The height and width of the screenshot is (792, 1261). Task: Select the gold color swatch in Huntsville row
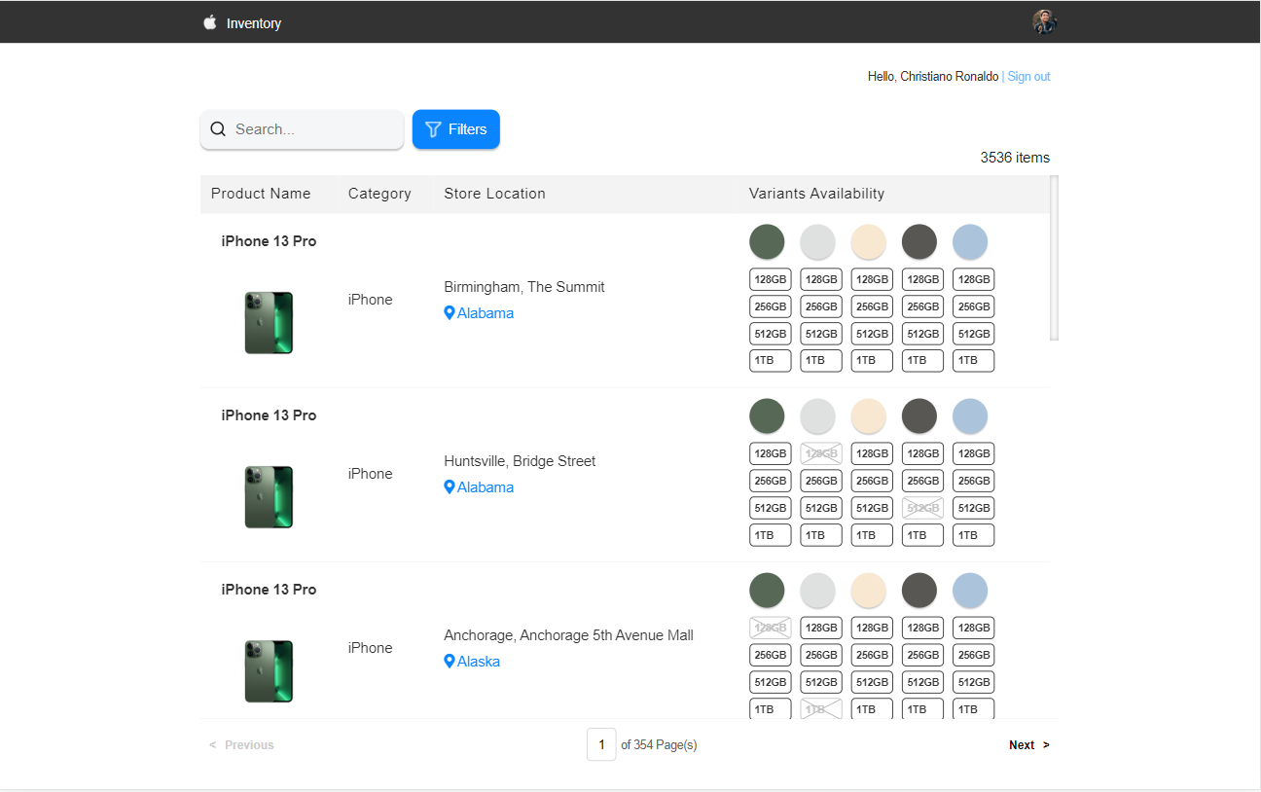coord(868,416)
